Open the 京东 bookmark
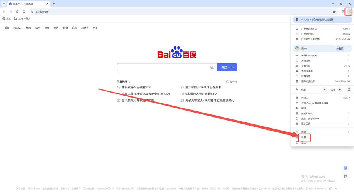The height and width of the screenshot is (192, 354). click(7, 18)
